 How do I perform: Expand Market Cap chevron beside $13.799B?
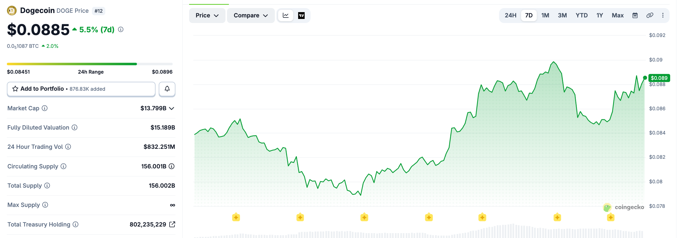click(x=172, y=108)
